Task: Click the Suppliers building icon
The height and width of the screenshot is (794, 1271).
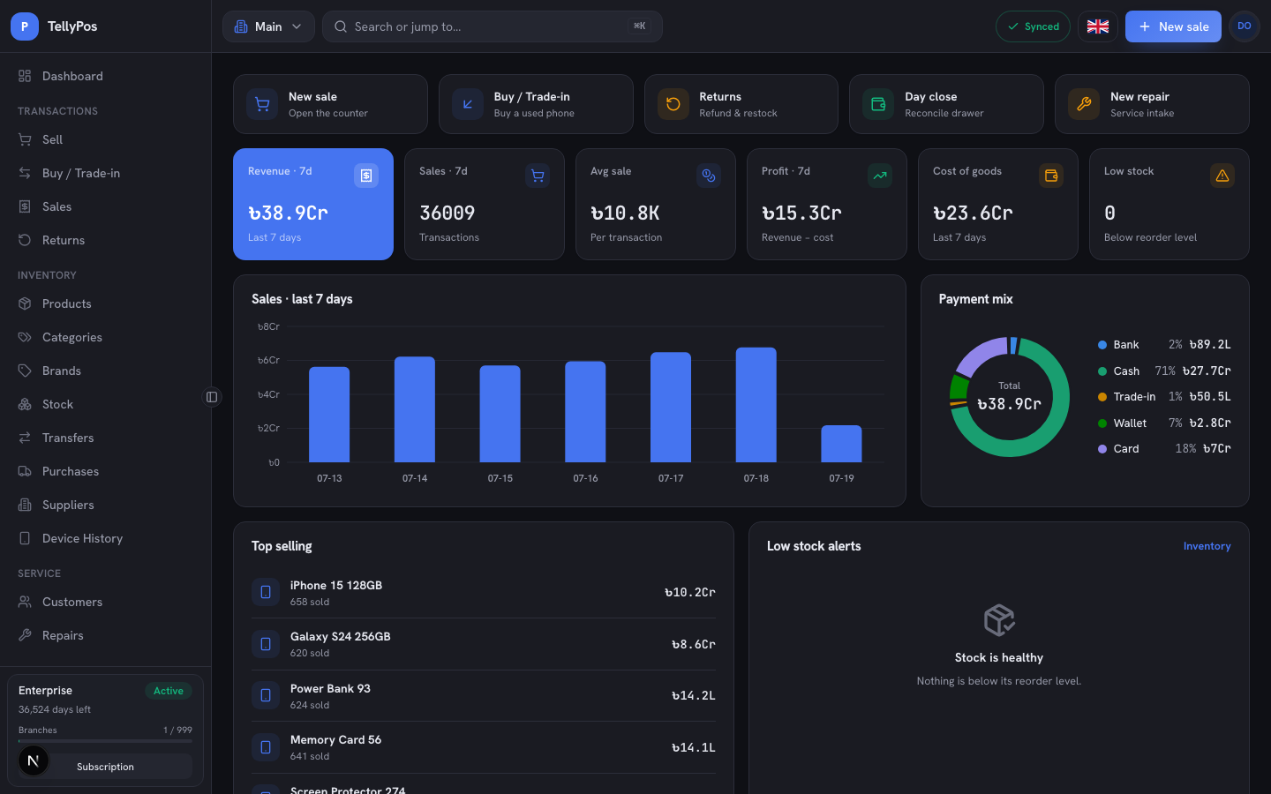Action: click(x=25, y=505)
